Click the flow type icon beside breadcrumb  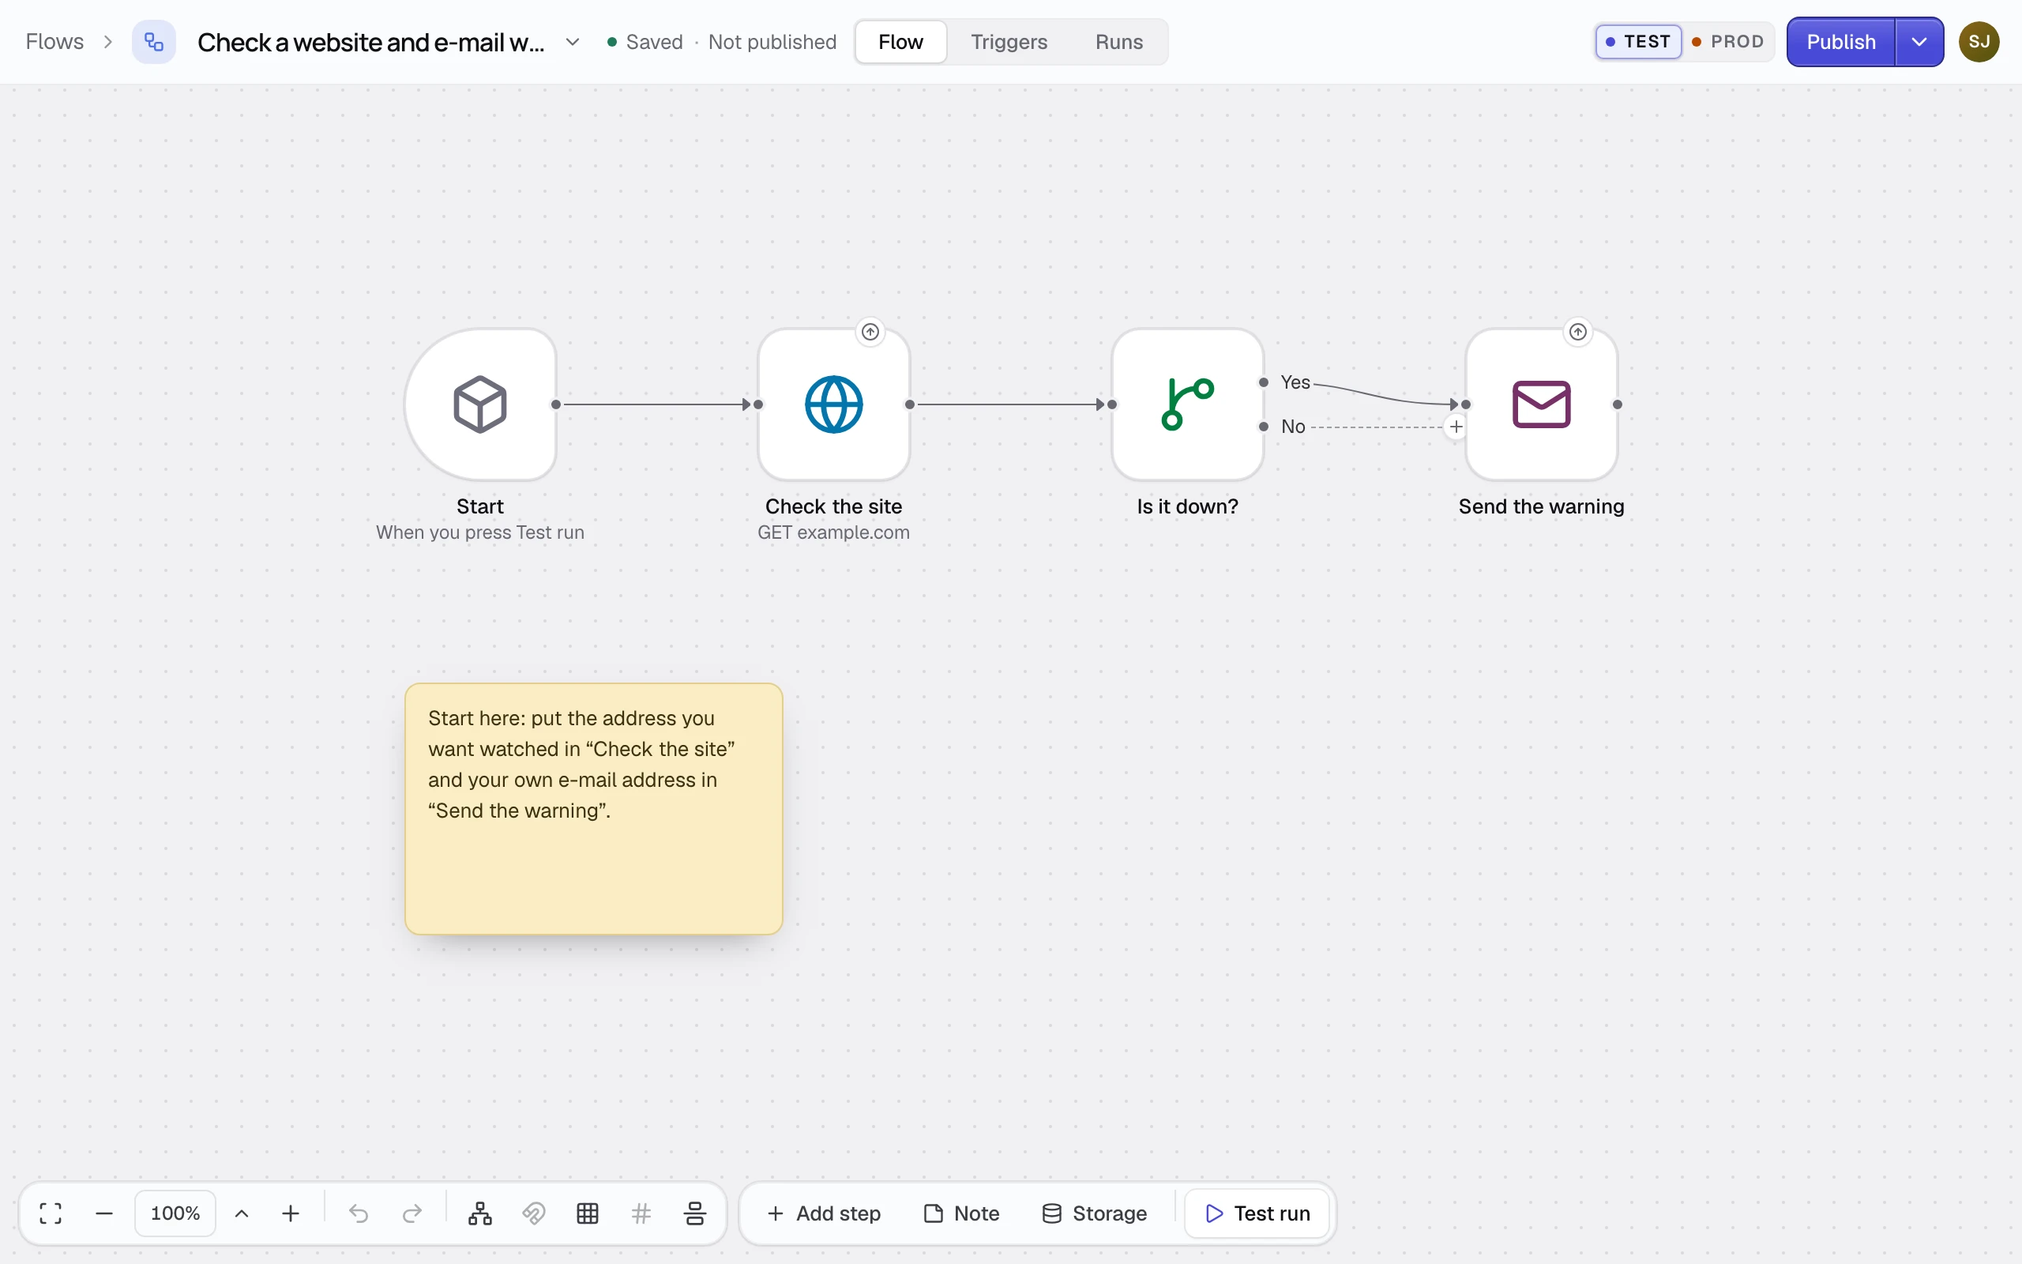[154, 42]
